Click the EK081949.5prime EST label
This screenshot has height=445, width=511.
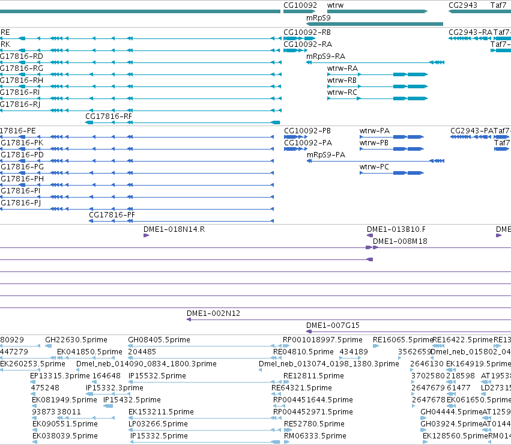point(64,400)
